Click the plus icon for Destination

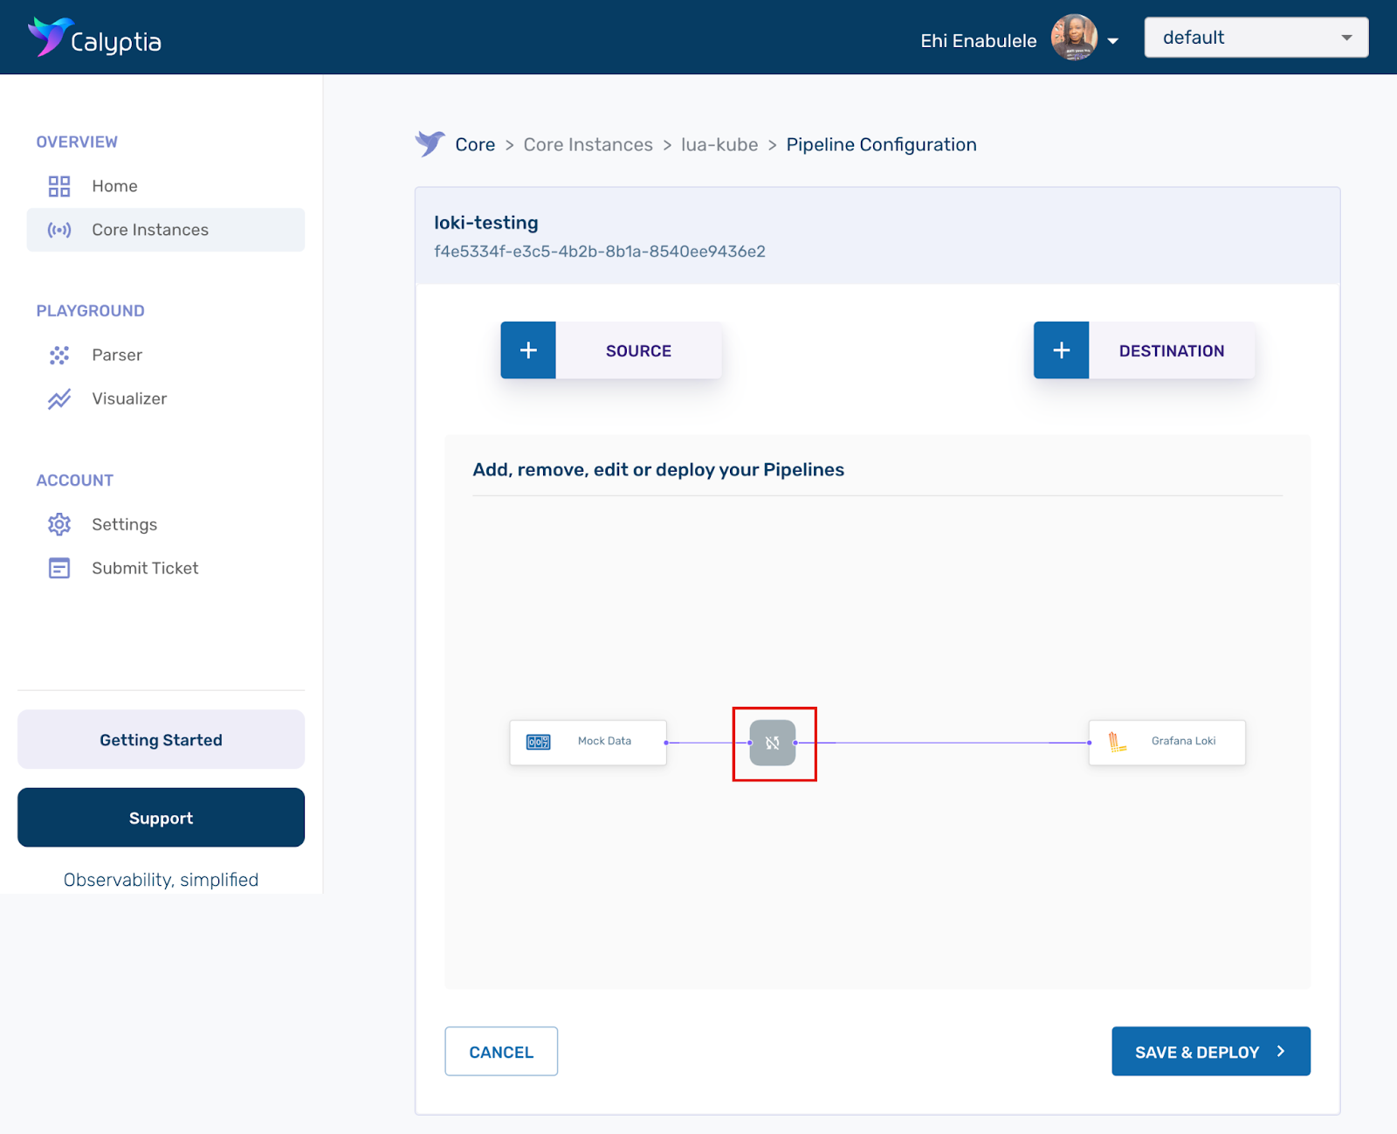1062,350
